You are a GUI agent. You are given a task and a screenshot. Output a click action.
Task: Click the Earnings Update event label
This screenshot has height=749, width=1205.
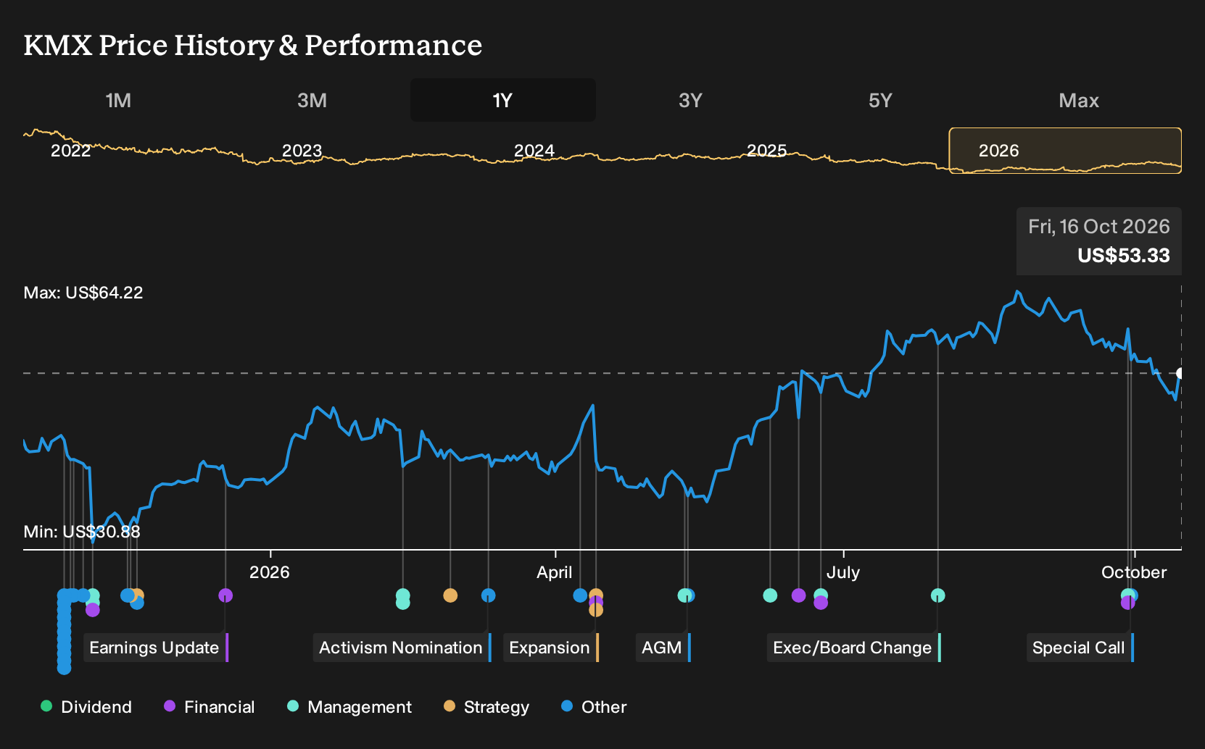coord(157,648)
